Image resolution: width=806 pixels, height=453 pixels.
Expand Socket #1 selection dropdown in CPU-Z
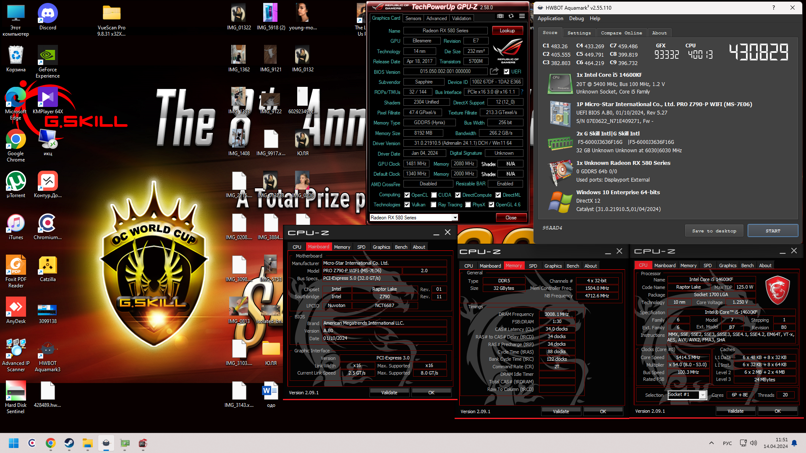click(702, 395)
